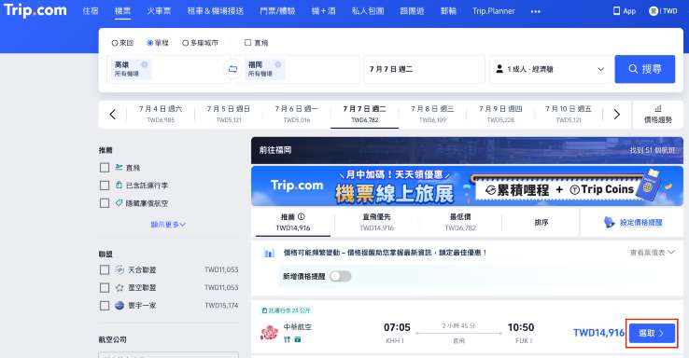689x358 pixels.
Task: Show earlier dates with left arrow
Action: [x=112, y=115]
